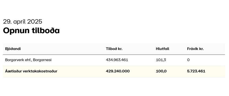Click the 'Hlutfall' column header
Image resolution: width=229 pixels, height=96 pixels.
[162, 49]
